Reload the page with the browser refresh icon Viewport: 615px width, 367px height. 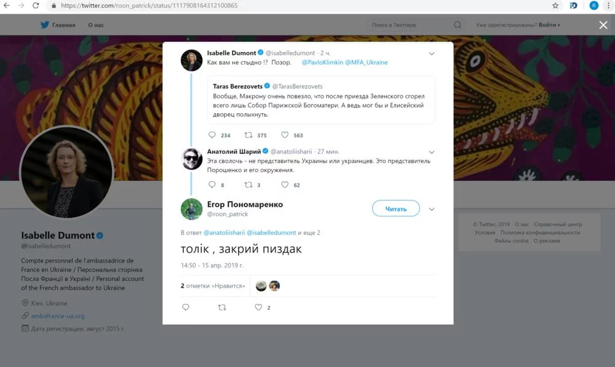(x=34, y=6)
